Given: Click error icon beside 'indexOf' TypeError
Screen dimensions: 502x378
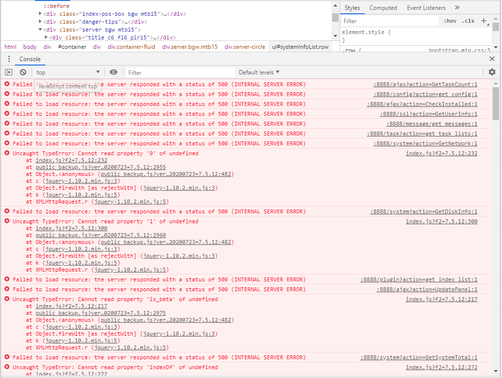Looking at the screenshot, I should tap(7, 367).
